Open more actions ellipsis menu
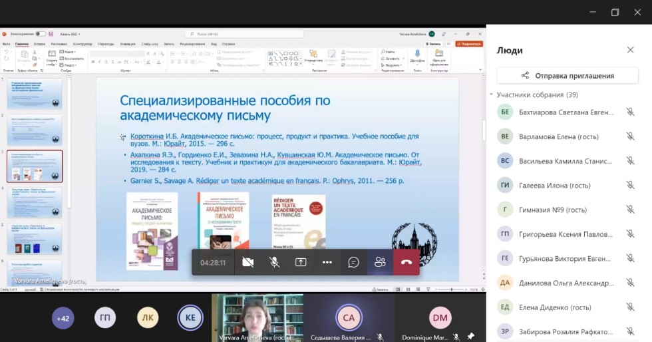This screenshot has width=652, height=342. [327, 262]
